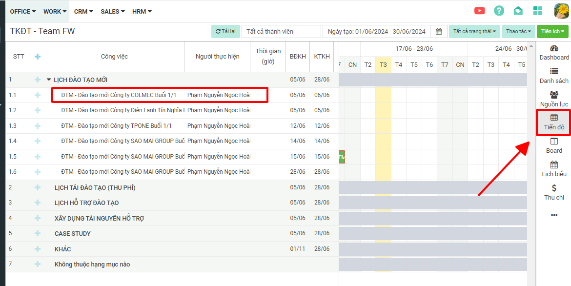
Task: Open Nguồn lực resources view
Action: 554,99
